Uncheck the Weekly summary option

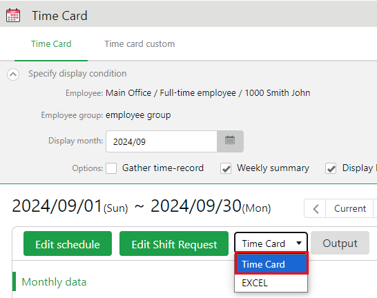[226, 168]
